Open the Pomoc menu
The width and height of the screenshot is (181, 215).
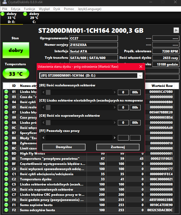tap(69, 9)
